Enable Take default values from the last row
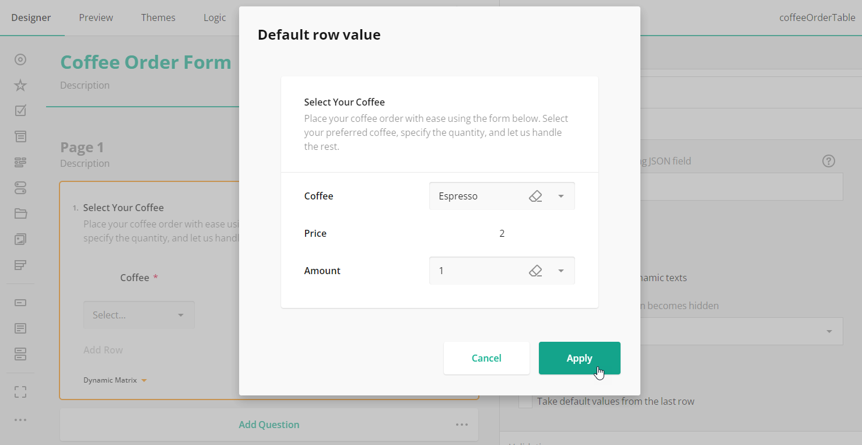The width and height of the screenshot is (862, 445). [x=525, y=401]
